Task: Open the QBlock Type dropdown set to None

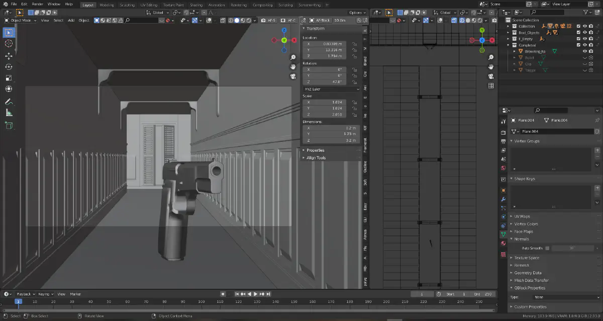Action: [566, 297]
